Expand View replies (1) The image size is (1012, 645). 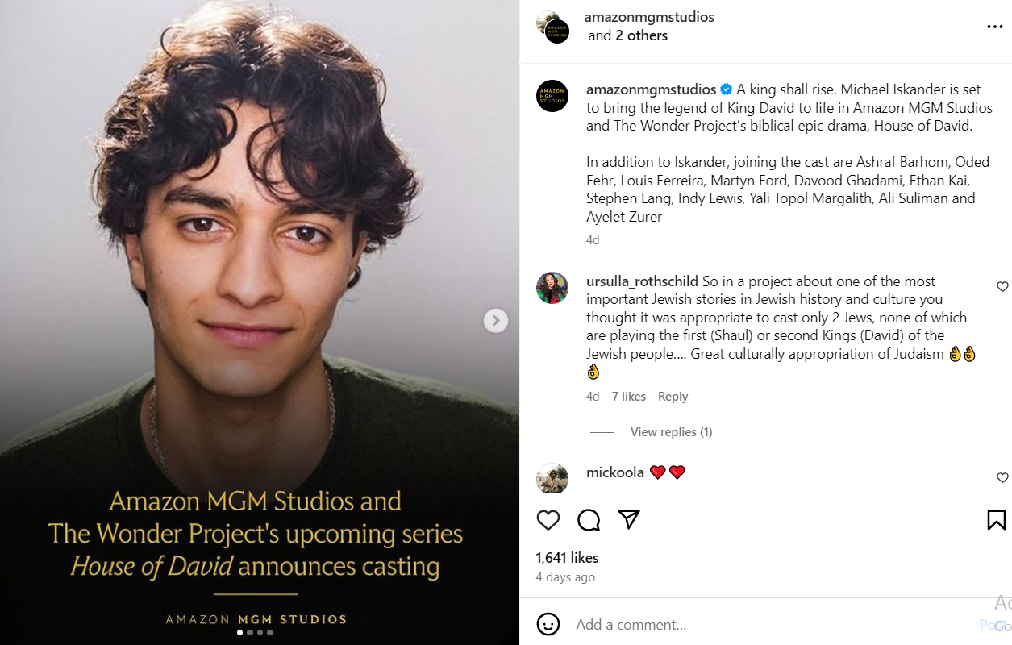(x=671, y=432)
